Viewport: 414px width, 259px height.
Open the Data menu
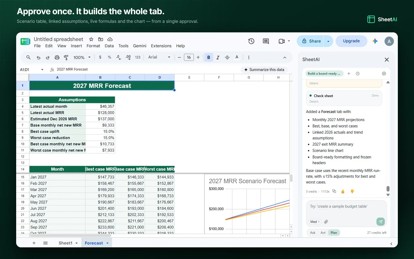pyautogui.click(x=109, y=46)
